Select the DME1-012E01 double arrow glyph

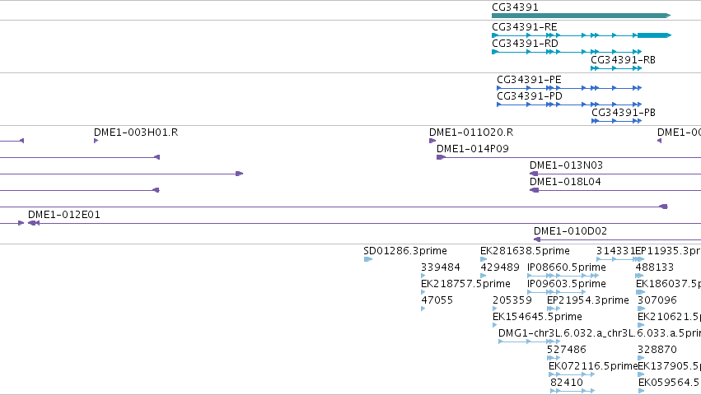[34, 223]
